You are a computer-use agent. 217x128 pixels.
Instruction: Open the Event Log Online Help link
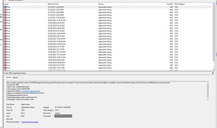click(x=30, y=121)
